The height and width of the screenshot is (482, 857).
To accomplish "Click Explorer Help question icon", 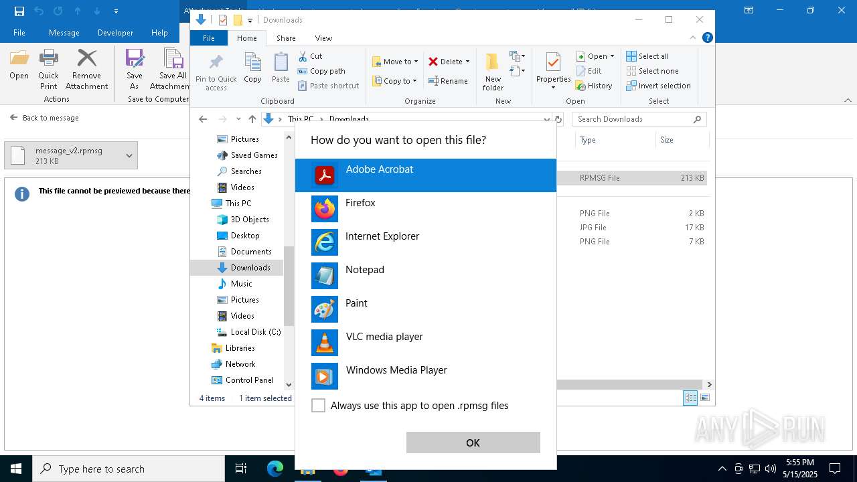I will point(707,38).
